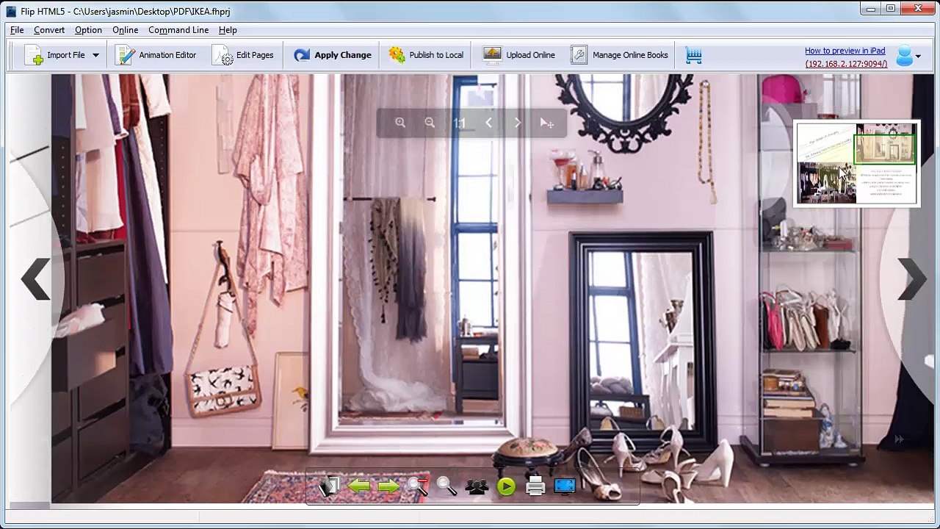Expand the user account dropdown arrow
This screenshot has height=529, width=940.
click(918, 57)
